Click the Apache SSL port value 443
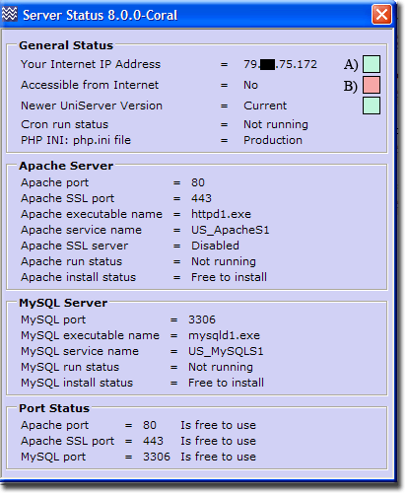The height and width of the screenshot is (495, 408). 201,198
